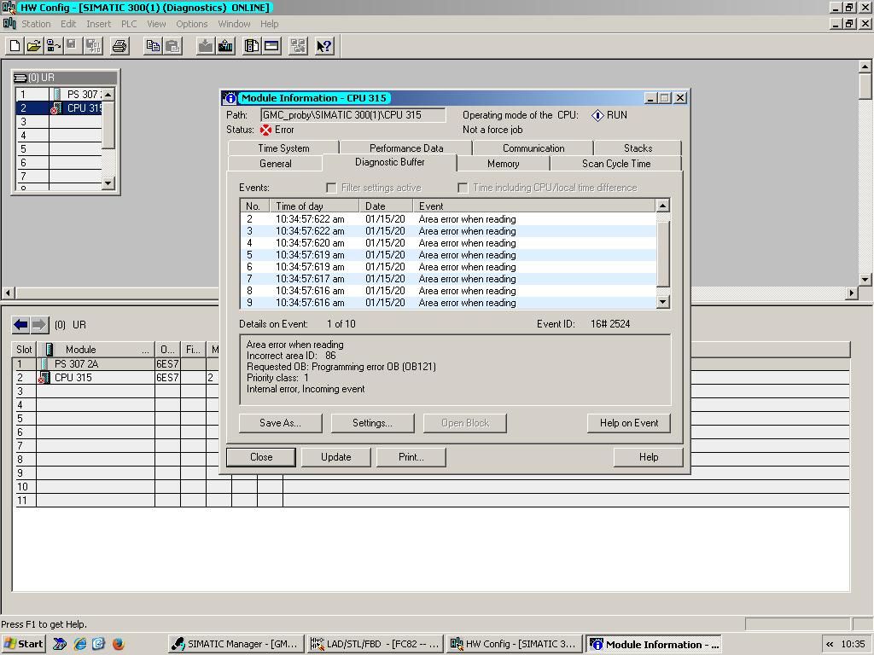Click the (0) UR rack header icon

click(x=20, y=78)
